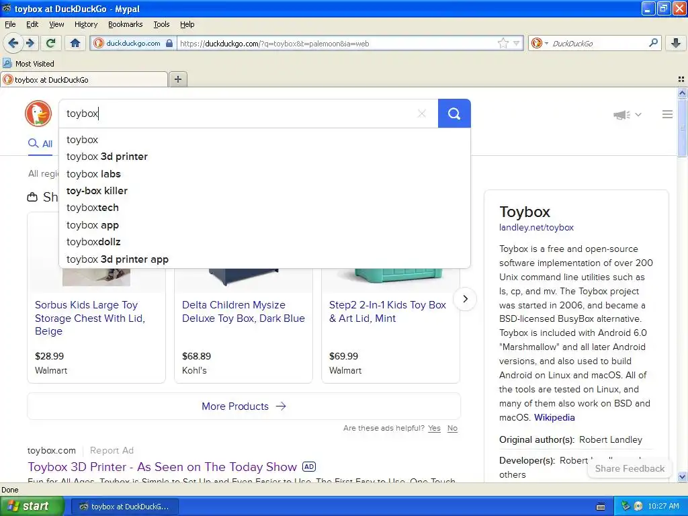Open the History menu

pos(85,24)
